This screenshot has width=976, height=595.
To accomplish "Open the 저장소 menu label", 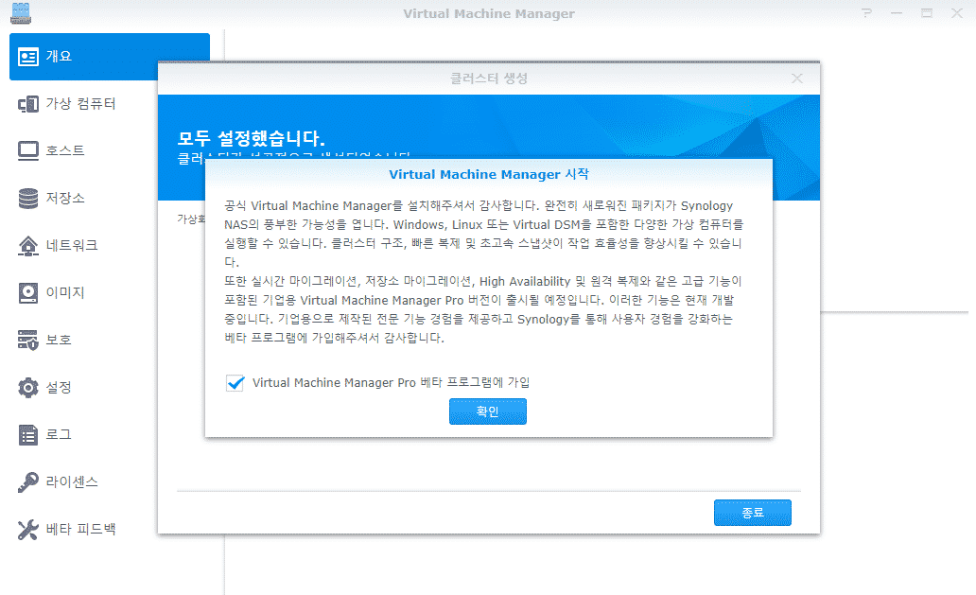I will pyautogui.click(x=65, y=199).
